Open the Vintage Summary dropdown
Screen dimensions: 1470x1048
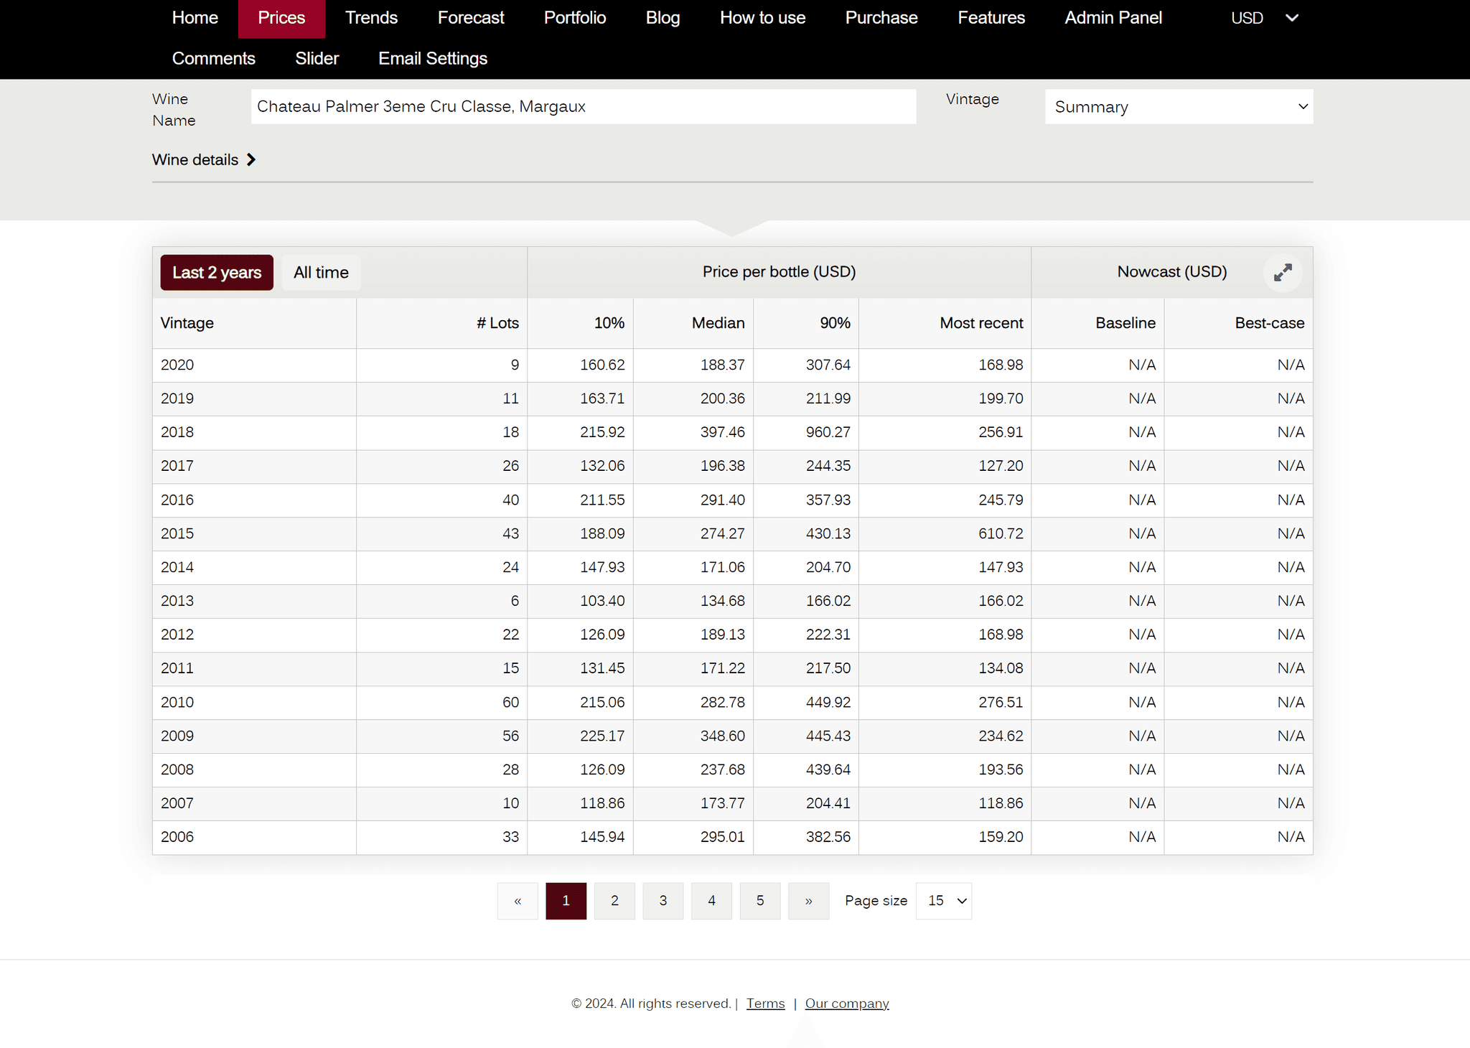coord(1179,107)
